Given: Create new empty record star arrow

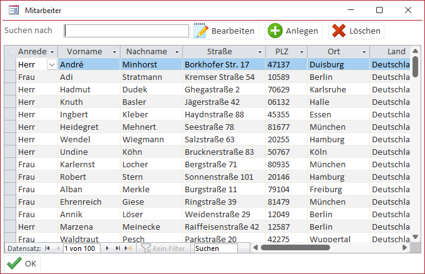Looking at the screenshot, I should pyautogui.click(x=128, y=248).
